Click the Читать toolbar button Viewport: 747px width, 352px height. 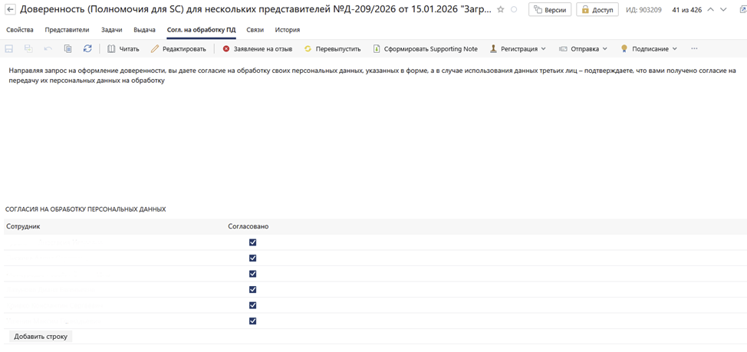(123, 49)
